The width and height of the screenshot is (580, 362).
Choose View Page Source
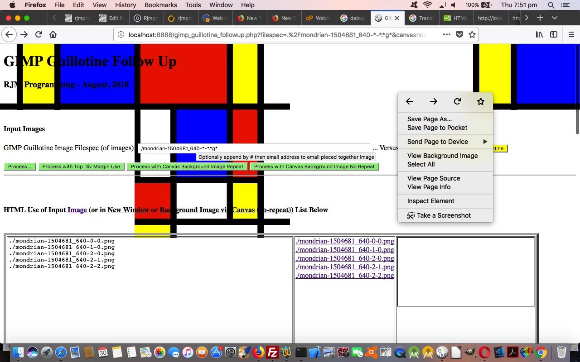(x=445, y=178)
